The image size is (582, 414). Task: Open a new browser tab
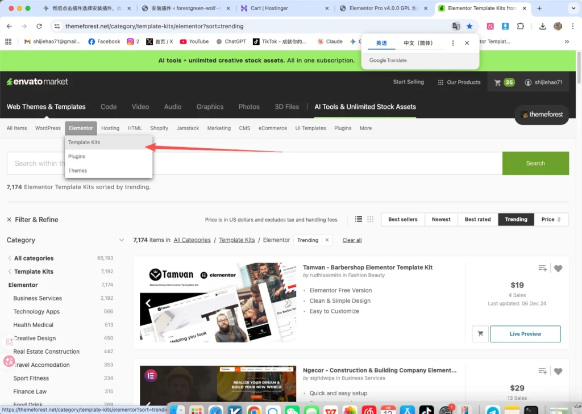point(539,8)
